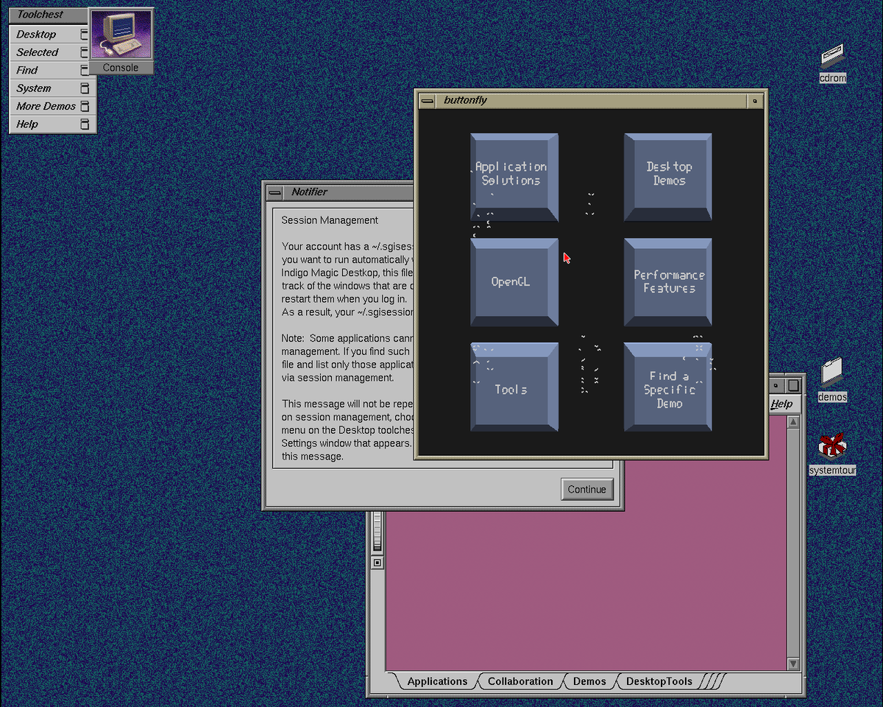
Task: Minimize the icon catalog window
Action: 776,385
